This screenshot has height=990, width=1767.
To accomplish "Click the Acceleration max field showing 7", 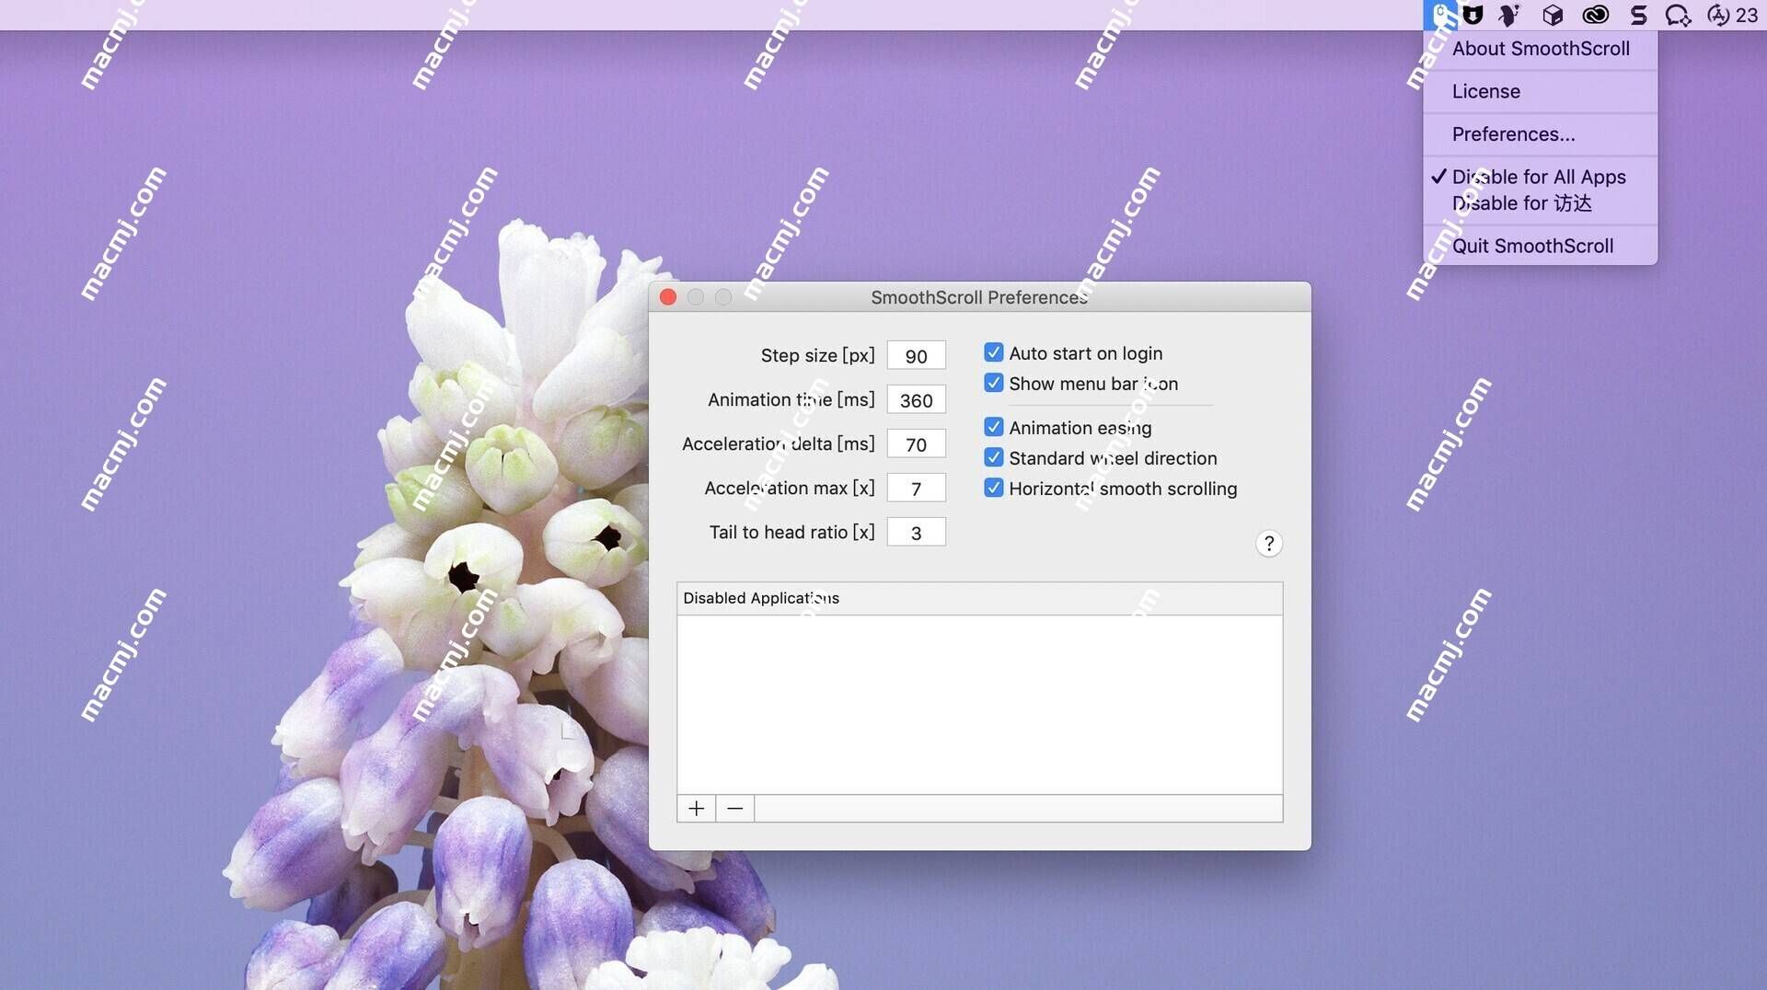I will pyautogui.click(x=916, y=489).
